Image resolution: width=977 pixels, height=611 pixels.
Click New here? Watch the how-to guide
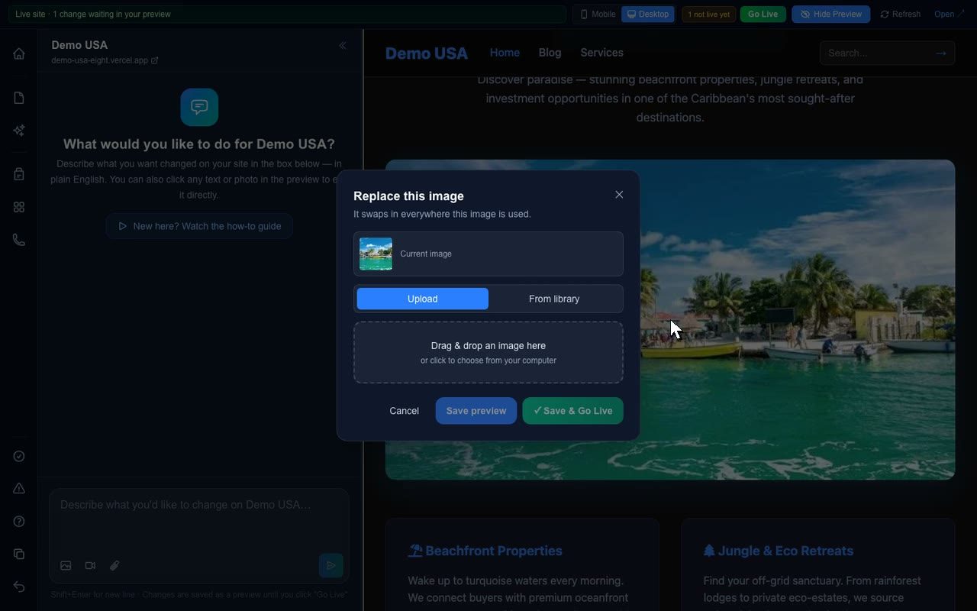[199, 226]
